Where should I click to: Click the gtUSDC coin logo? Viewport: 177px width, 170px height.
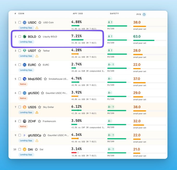pyautogui.click(x=24, y=93)
